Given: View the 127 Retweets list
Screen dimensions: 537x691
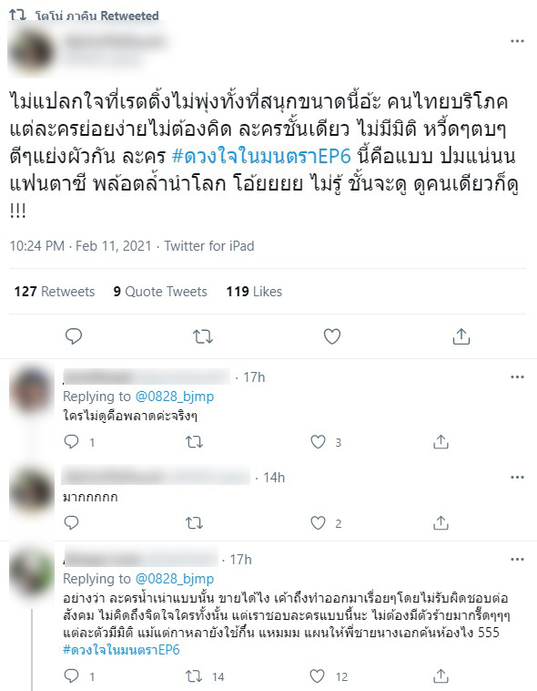Looking at the screenshot, I should click(54, 292).
